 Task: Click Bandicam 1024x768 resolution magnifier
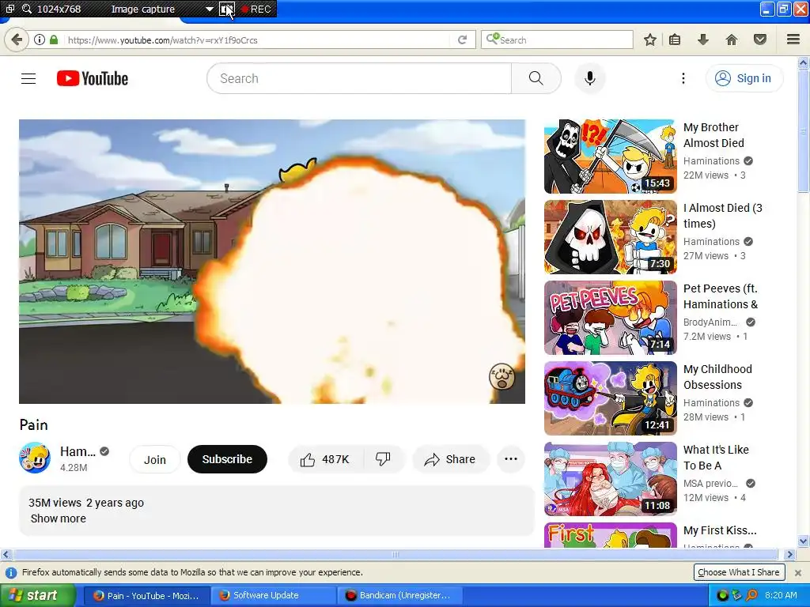coord(27,9)
